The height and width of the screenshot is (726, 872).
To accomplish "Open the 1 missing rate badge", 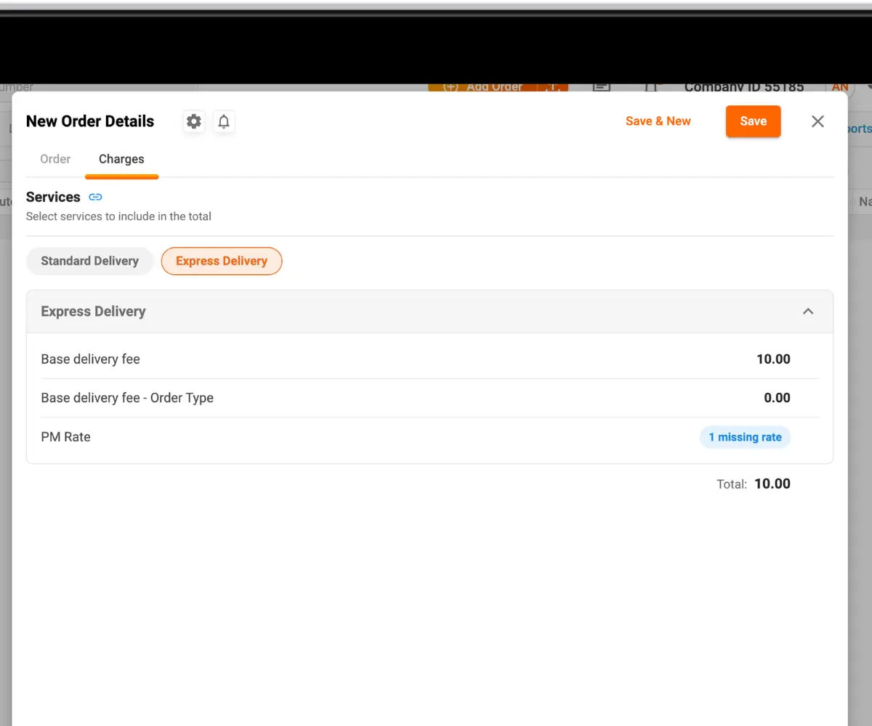I will [745, 437].
